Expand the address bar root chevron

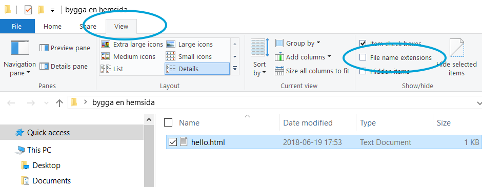pos(86,102)
